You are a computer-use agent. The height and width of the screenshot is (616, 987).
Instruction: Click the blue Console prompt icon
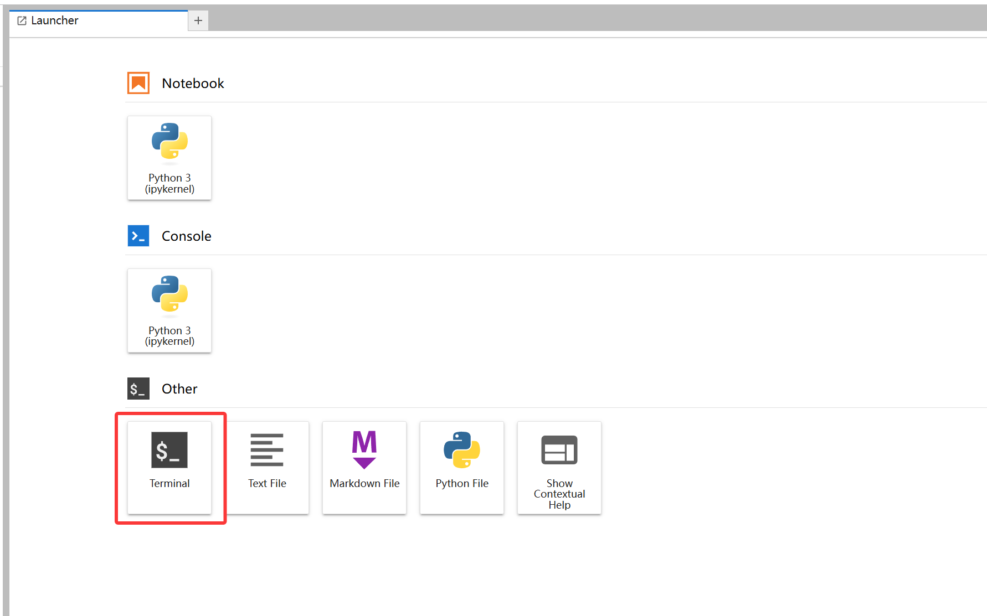tap(138, 236)
